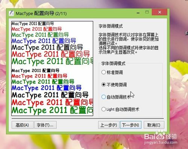188x149 pixels.
Task: Click the 字体(T)... font button
Action: 45,125
